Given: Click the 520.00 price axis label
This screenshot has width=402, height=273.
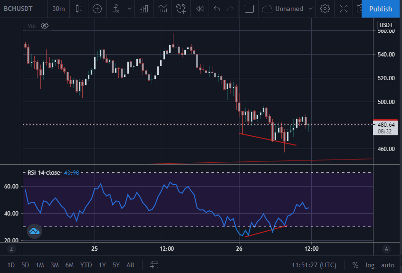Looking at the screenshot, I should click(386, 78).
